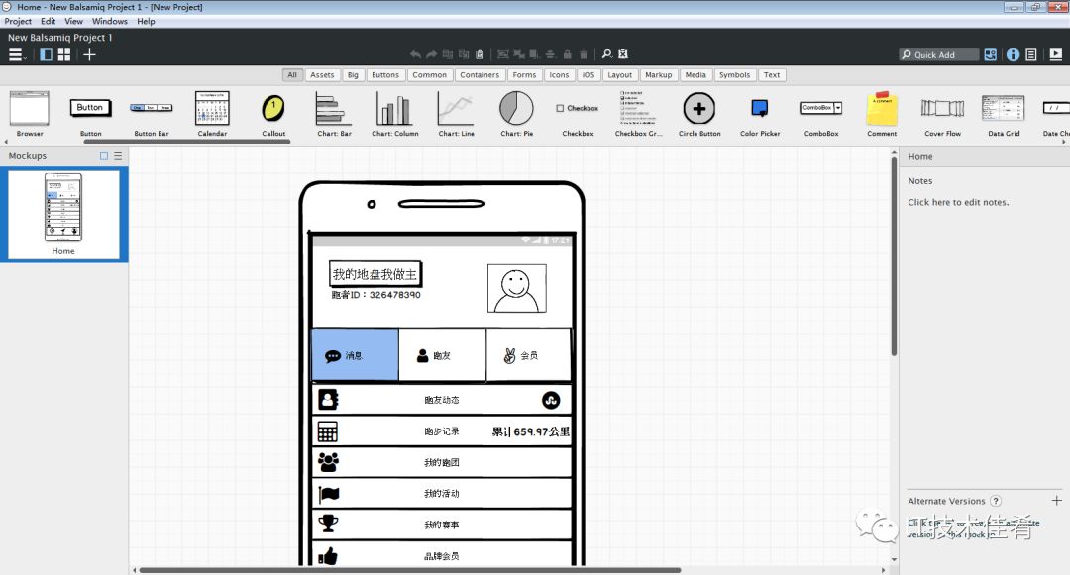
Task: Click the Undo arrow in the toolbar
Action: coord(414,53)
